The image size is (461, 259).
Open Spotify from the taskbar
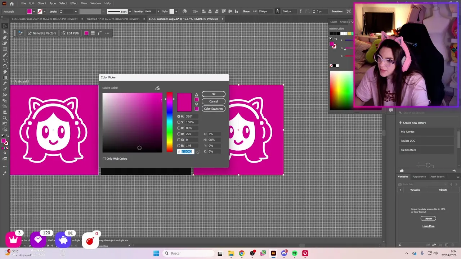tap(295, 253)
